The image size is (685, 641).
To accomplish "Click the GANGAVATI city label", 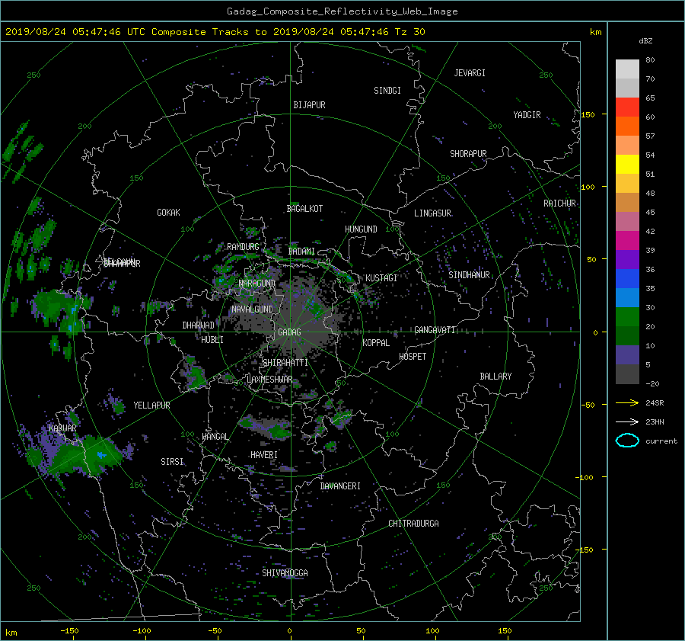I will pos(435,330).
